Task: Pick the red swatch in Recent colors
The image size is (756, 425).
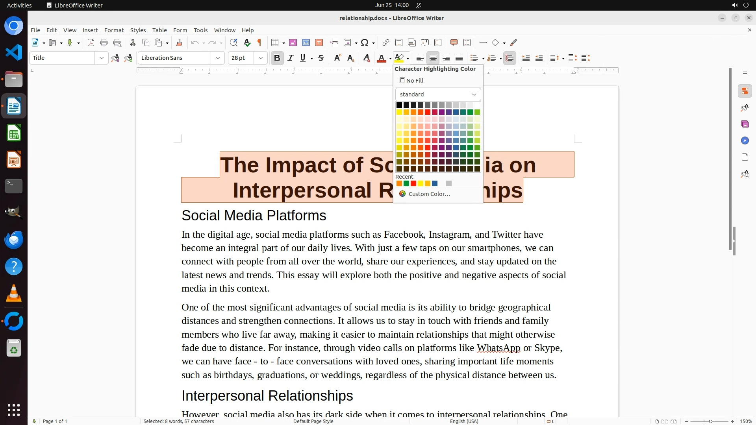Action: click(x=413, y=184)
